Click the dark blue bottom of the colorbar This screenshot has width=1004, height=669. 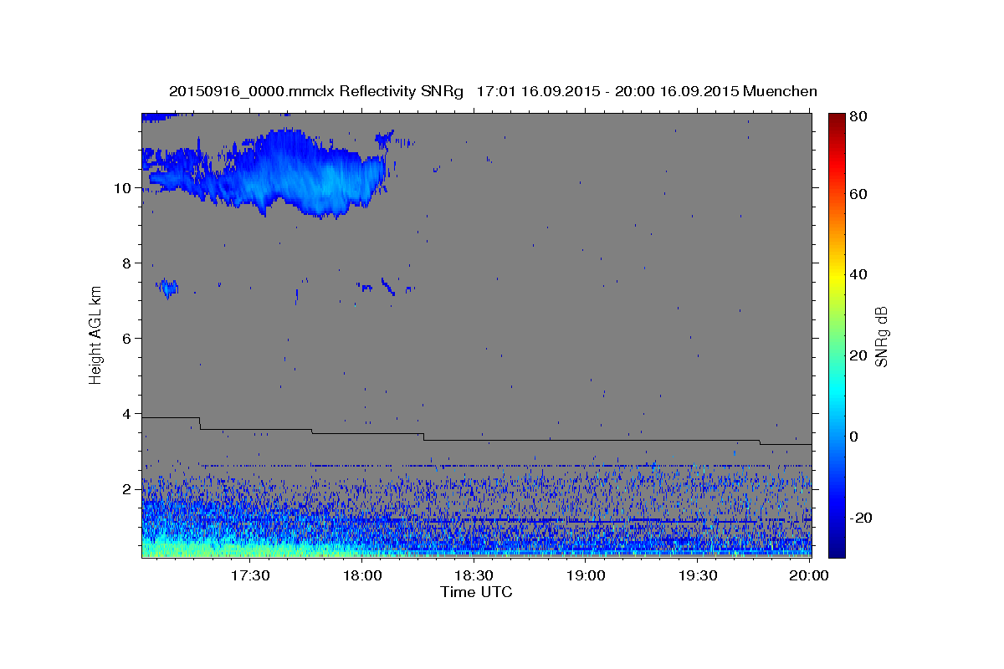[837, 548]
